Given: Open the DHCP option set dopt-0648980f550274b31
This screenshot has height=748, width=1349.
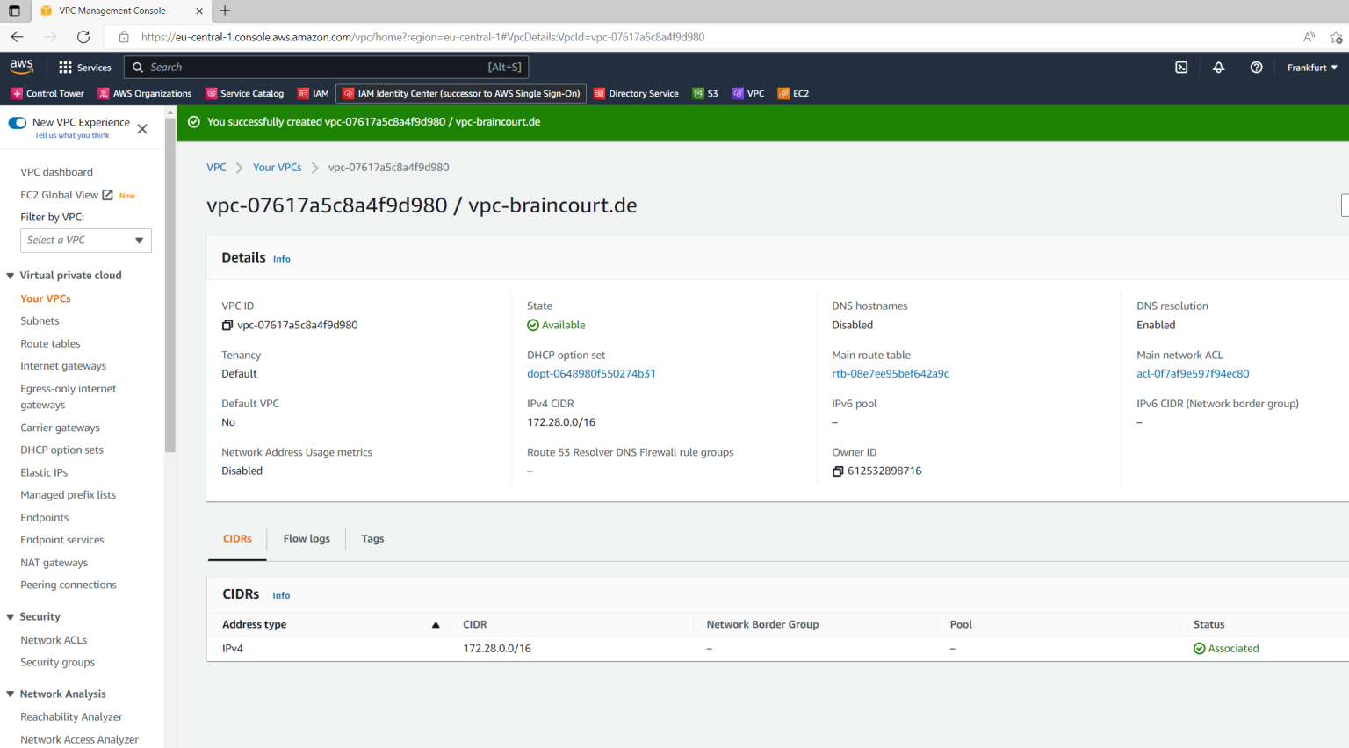Looking at the screenshot, I should pyautogui.click(x=591, y=373).
